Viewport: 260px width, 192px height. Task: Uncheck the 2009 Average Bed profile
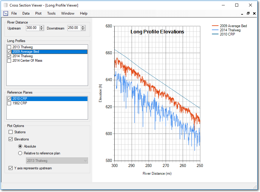click(x=9, y=51)
